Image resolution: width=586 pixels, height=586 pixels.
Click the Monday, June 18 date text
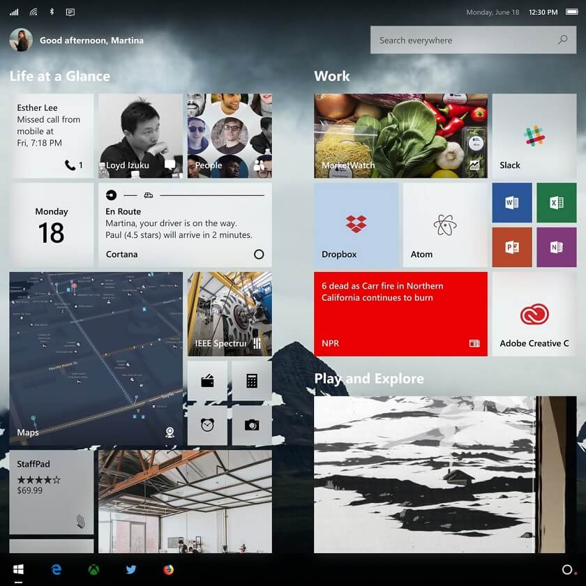pos(493,13)
